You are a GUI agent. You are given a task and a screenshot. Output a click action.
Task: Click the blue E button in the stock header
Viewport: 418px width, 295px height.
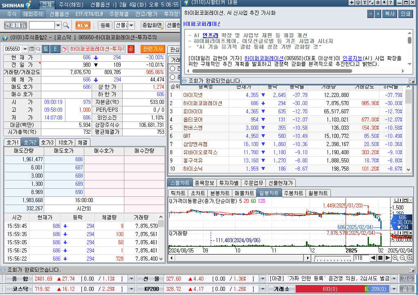click(x=56, y=49)
